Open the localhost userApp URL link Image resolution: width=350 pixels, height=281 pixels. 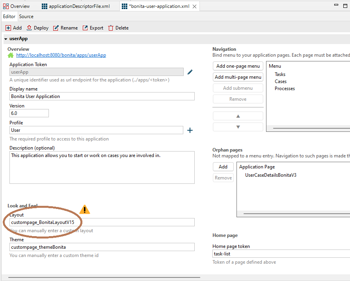click(61, 55)
